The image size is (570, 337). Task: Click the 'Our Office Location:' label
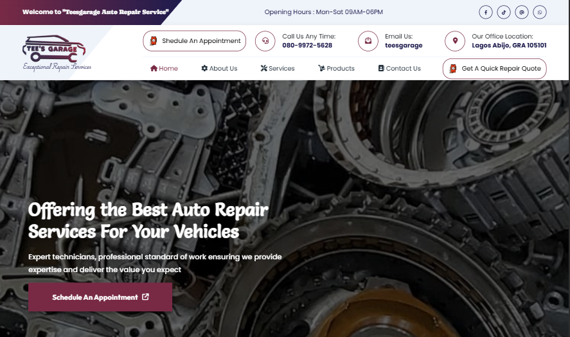click(503, 37)
